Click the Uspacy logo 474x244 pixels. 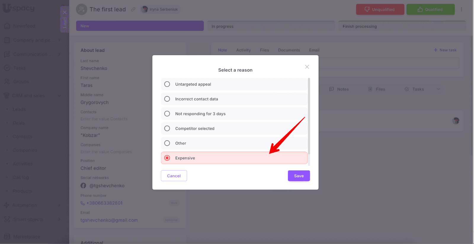(18, 8)
